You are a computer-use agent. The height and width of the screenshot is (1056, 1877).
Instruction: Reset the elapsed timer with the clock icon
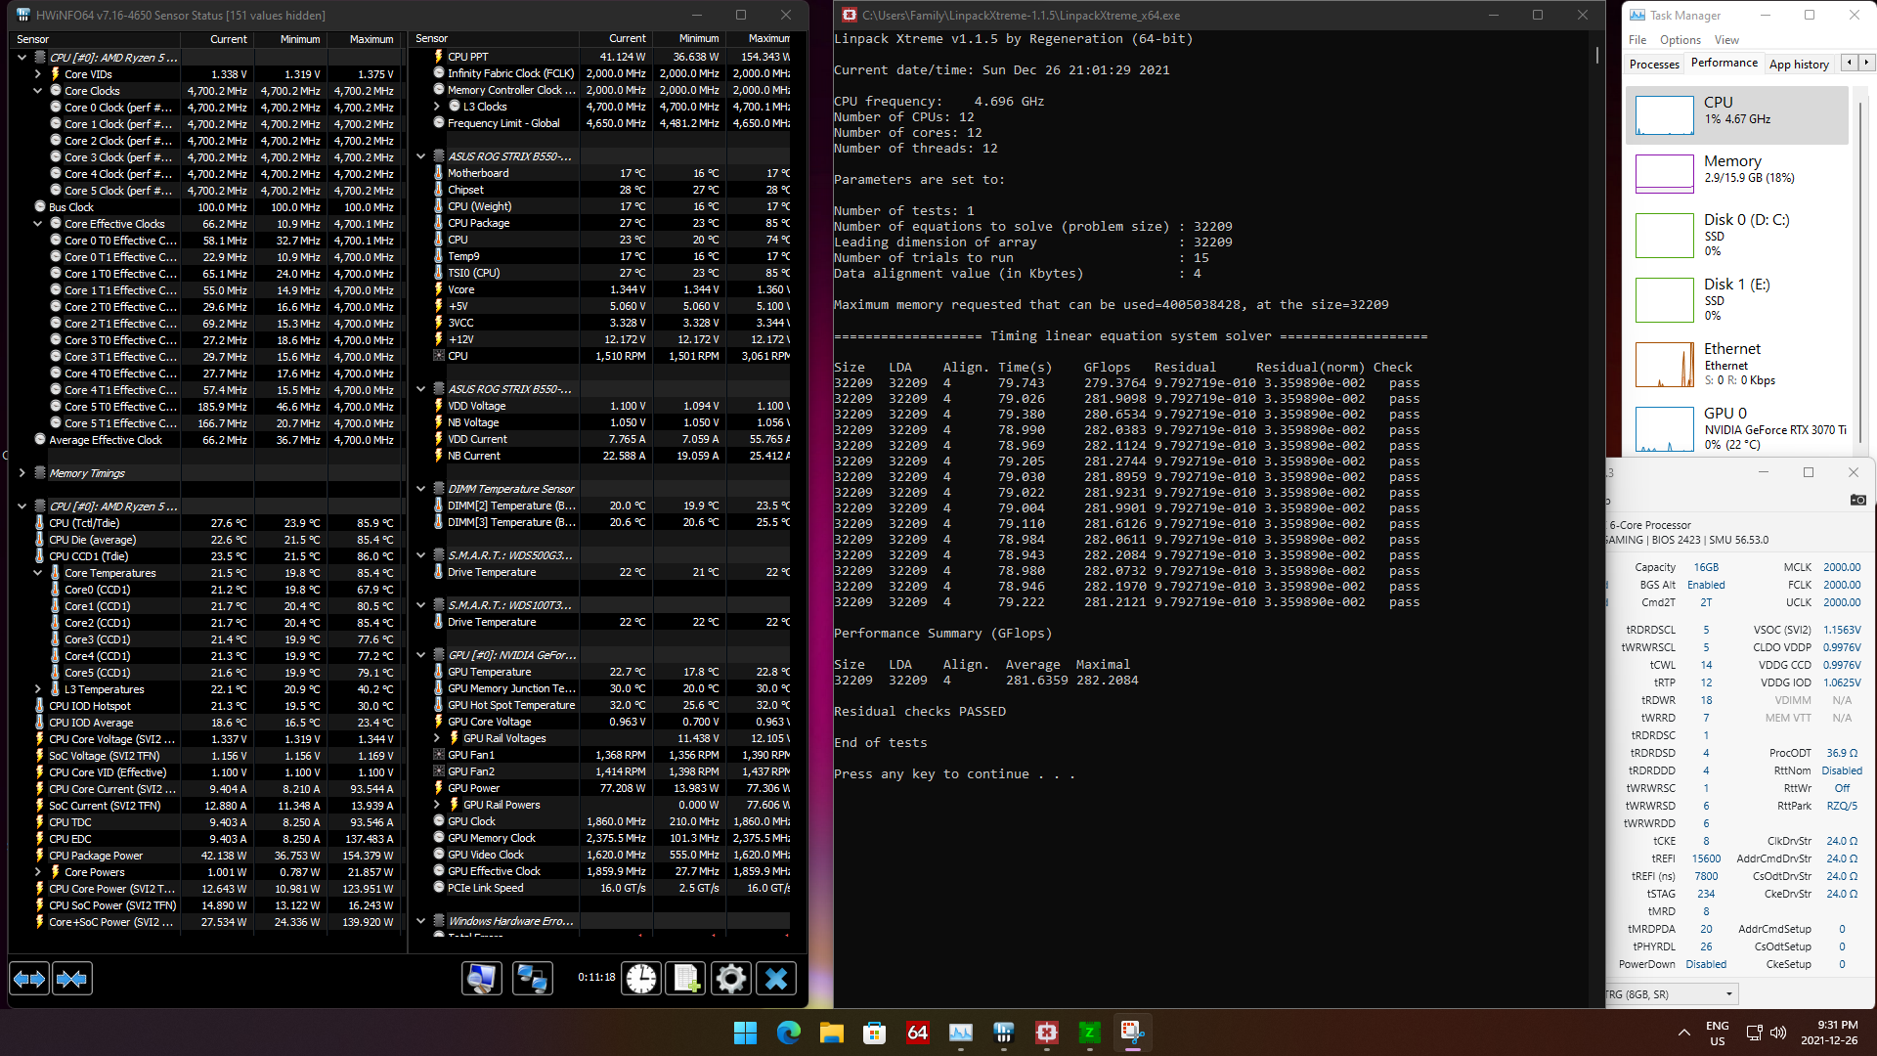641,979
